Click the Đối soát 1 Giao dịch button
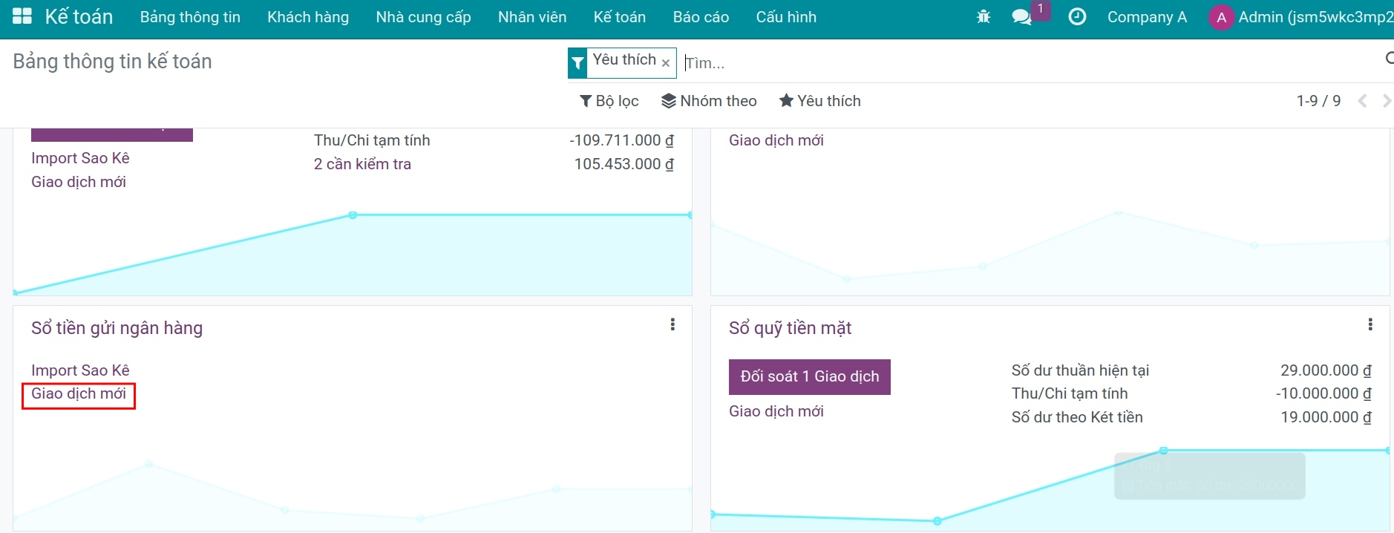1394x533 pixels. 809,376
